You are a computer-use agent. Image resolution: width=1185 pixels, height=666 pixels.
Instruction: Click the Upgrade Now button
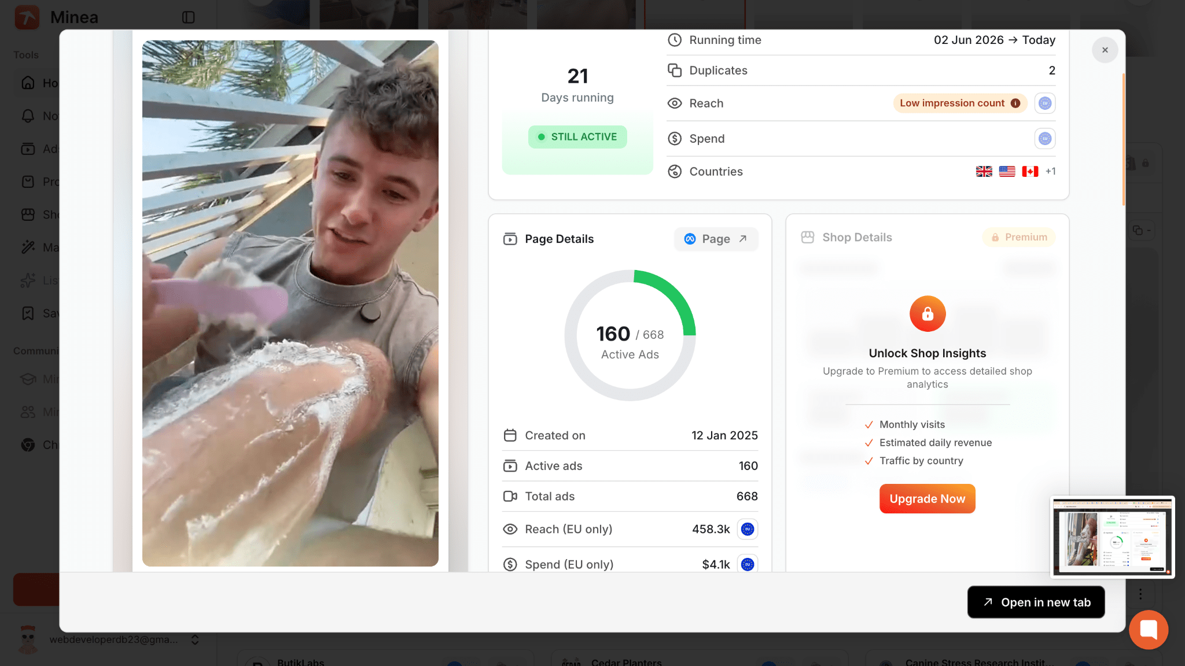[927, 498]
